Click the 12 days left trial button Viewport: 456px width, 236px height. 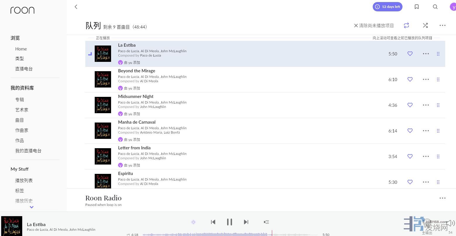coord(387,7)
